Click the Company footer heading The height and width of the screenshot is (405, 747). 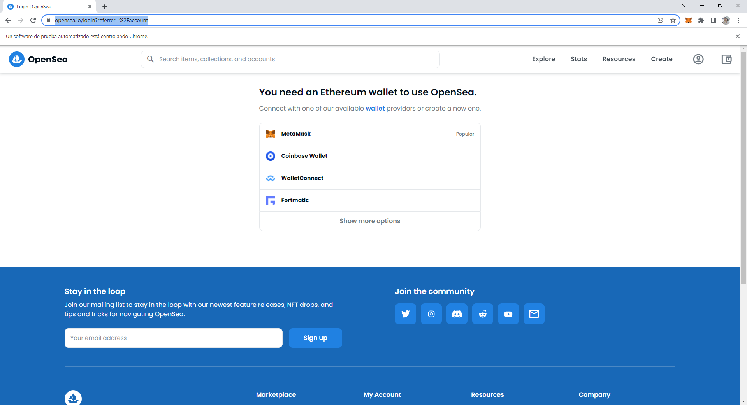594,395
